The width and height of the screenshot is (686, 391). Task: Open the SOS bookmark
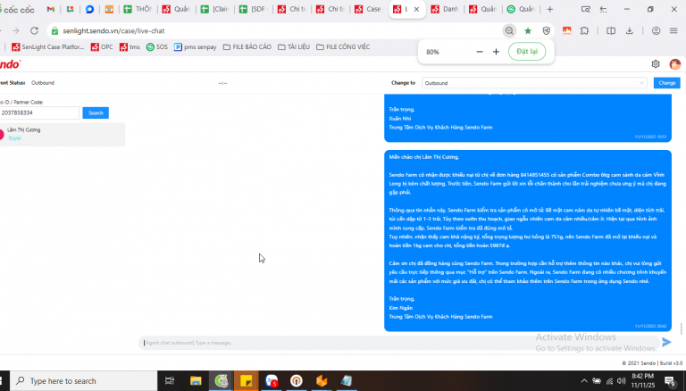[157, 46]
